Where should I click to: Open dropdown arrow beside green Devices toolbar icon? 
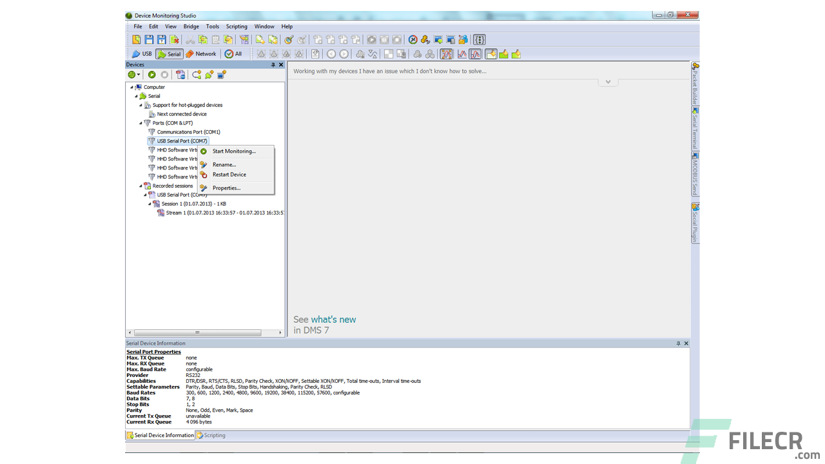(139, 75)
